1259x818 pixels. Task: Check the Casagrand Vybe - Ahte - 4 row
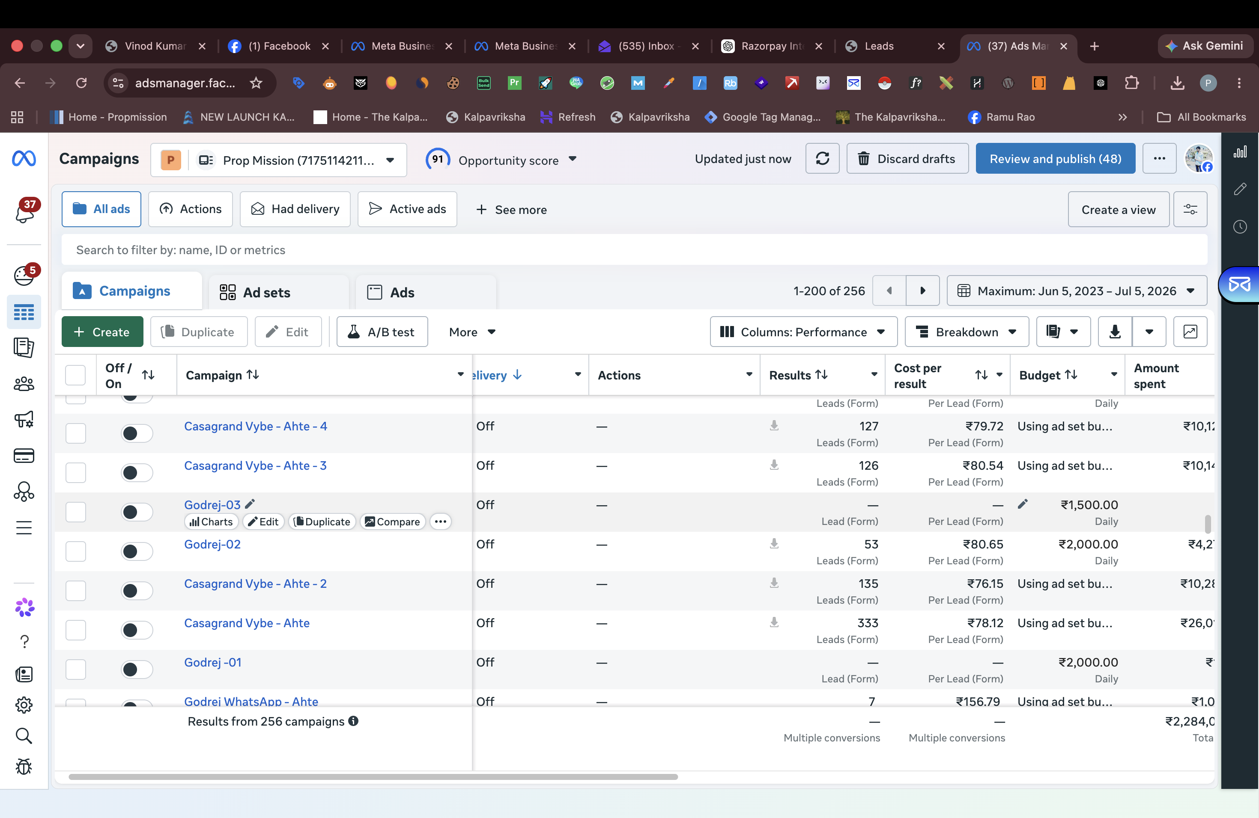point(75,433)
